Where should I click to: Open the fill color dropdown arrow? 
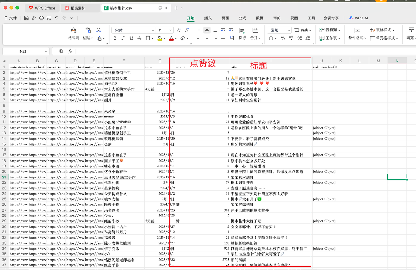[164, 39]
